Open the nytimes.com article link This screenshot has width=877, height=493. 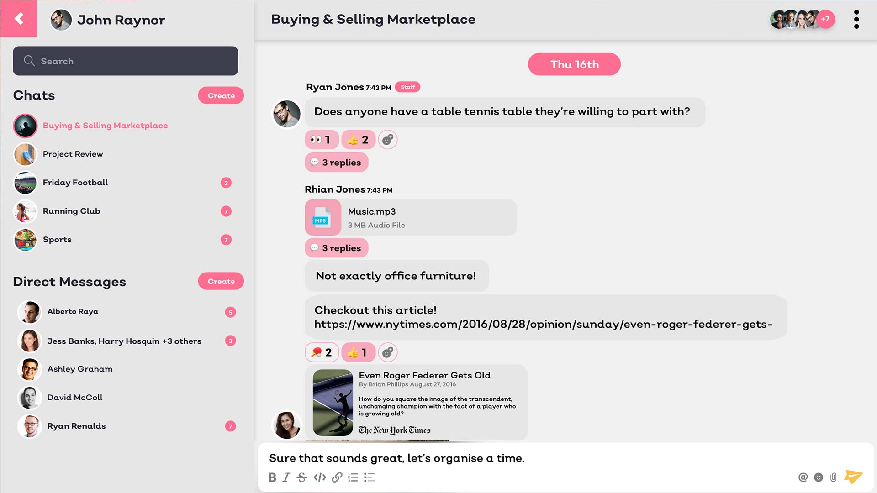coord(543,324)
